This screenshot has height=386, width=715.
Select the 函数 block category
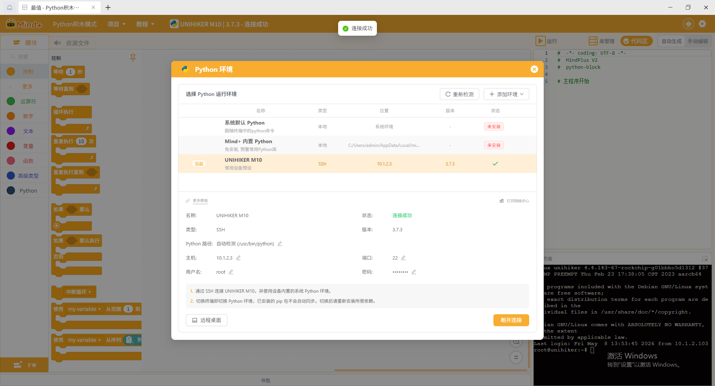point(24,161)
